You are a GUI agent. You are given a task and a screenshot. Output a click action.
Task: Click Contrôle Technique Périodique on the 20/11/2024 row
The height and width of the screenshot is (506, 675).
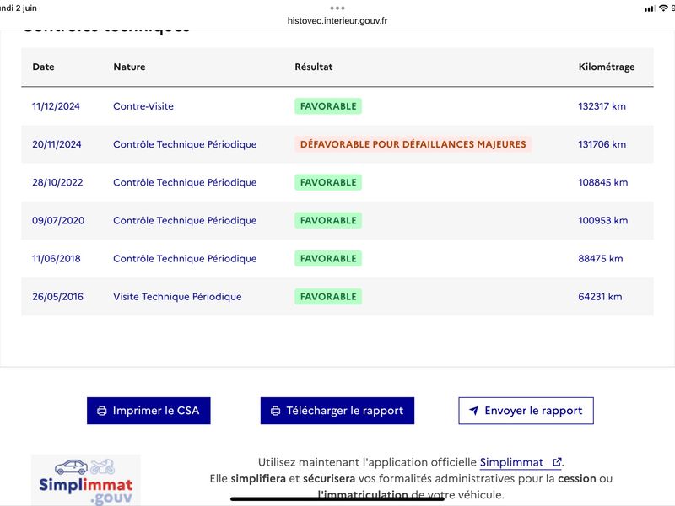point(185,144)
